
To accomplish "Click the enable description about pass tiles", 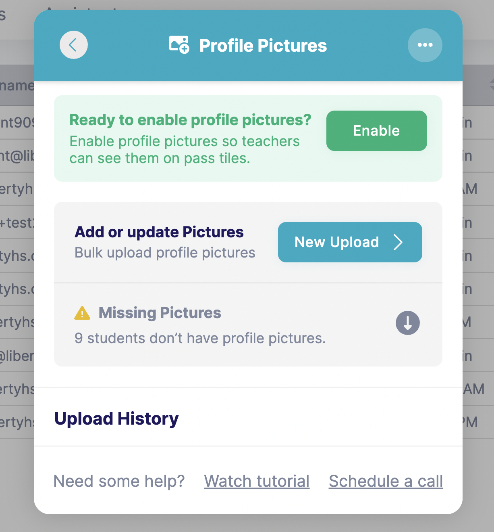I will coord(184,150).
